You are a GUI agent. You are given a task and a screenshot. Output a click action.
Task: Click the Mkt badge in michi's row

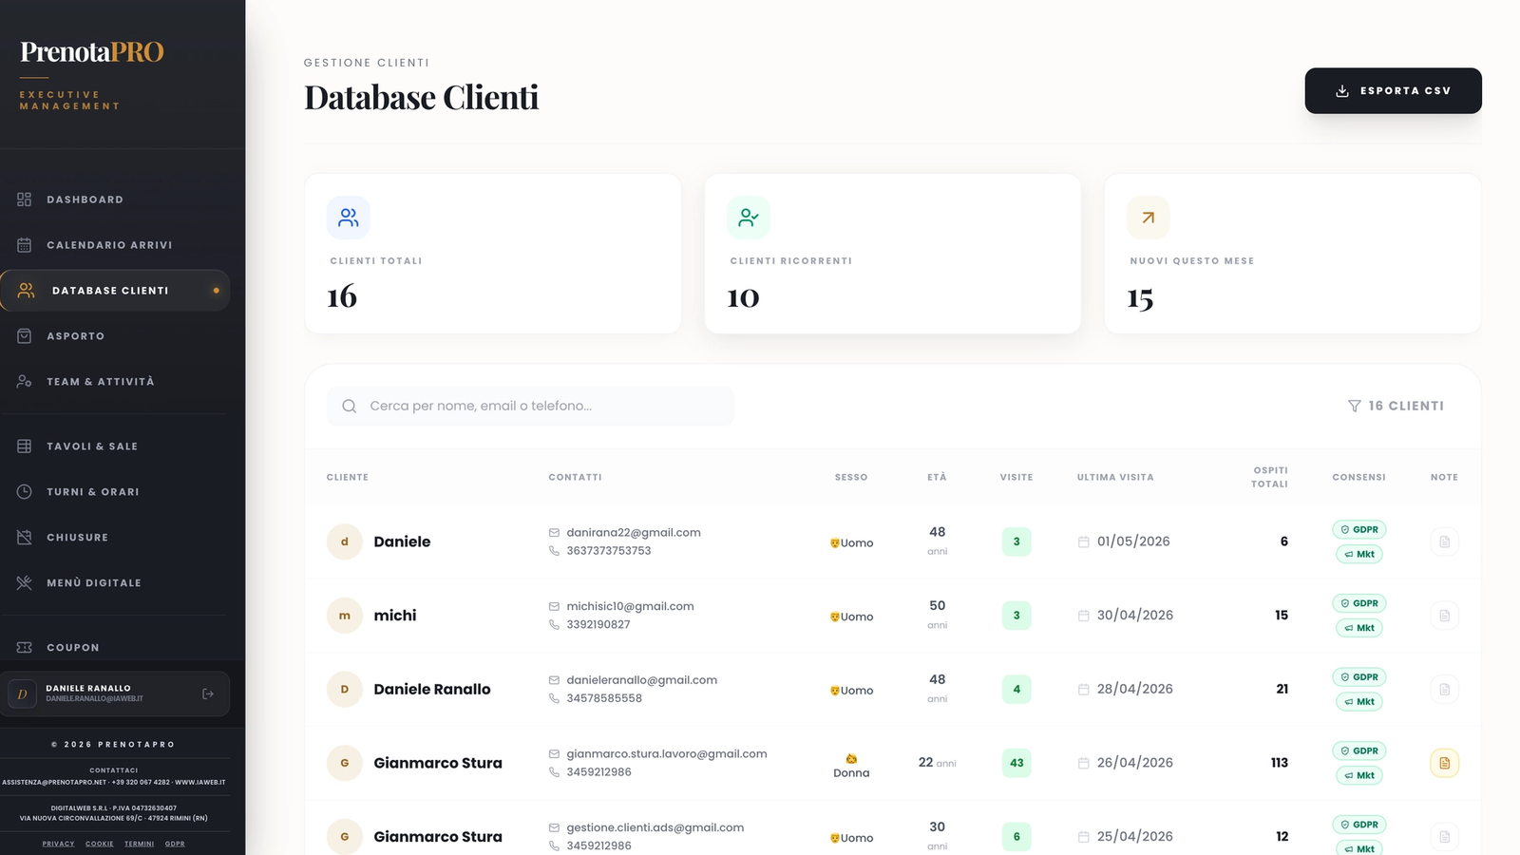pyautogui.click(x=1359, y=628)
